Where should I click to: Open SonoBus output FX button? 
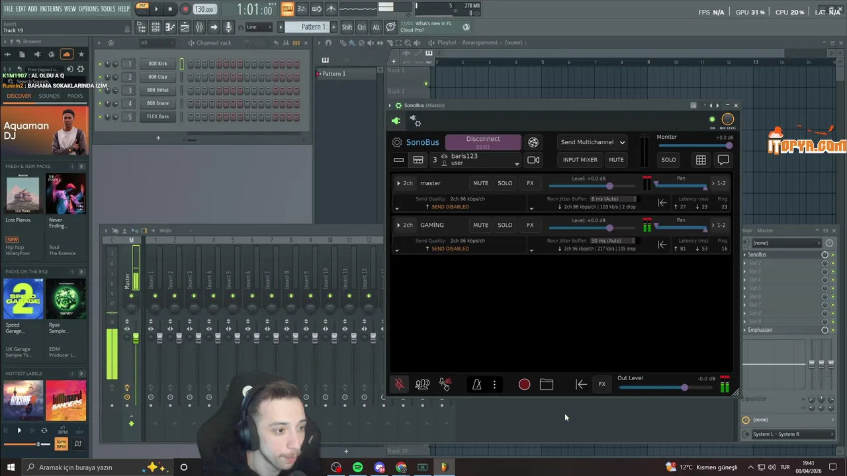tap(602, 384)
